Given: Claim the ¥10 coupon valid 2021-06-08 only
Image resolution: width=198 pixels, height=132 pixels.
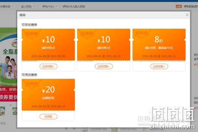Looking at the screenshot, I should tap(48, 66).
